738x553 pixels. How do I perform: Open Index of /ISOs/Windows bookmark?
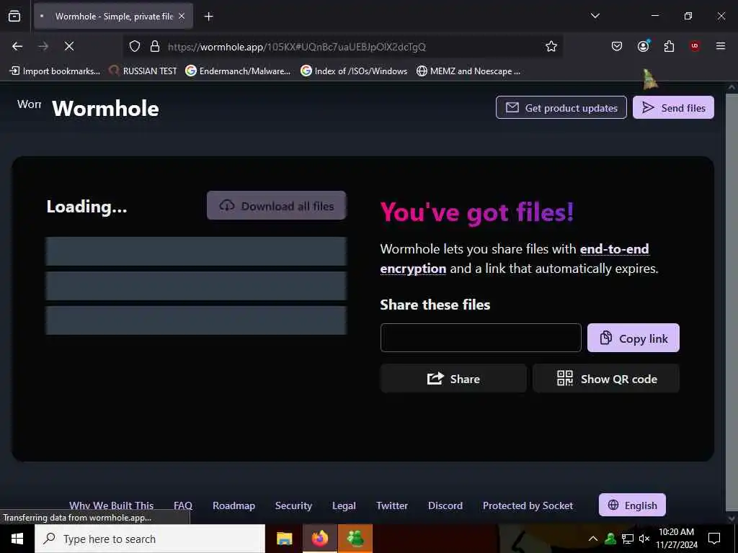pos(354,71)
